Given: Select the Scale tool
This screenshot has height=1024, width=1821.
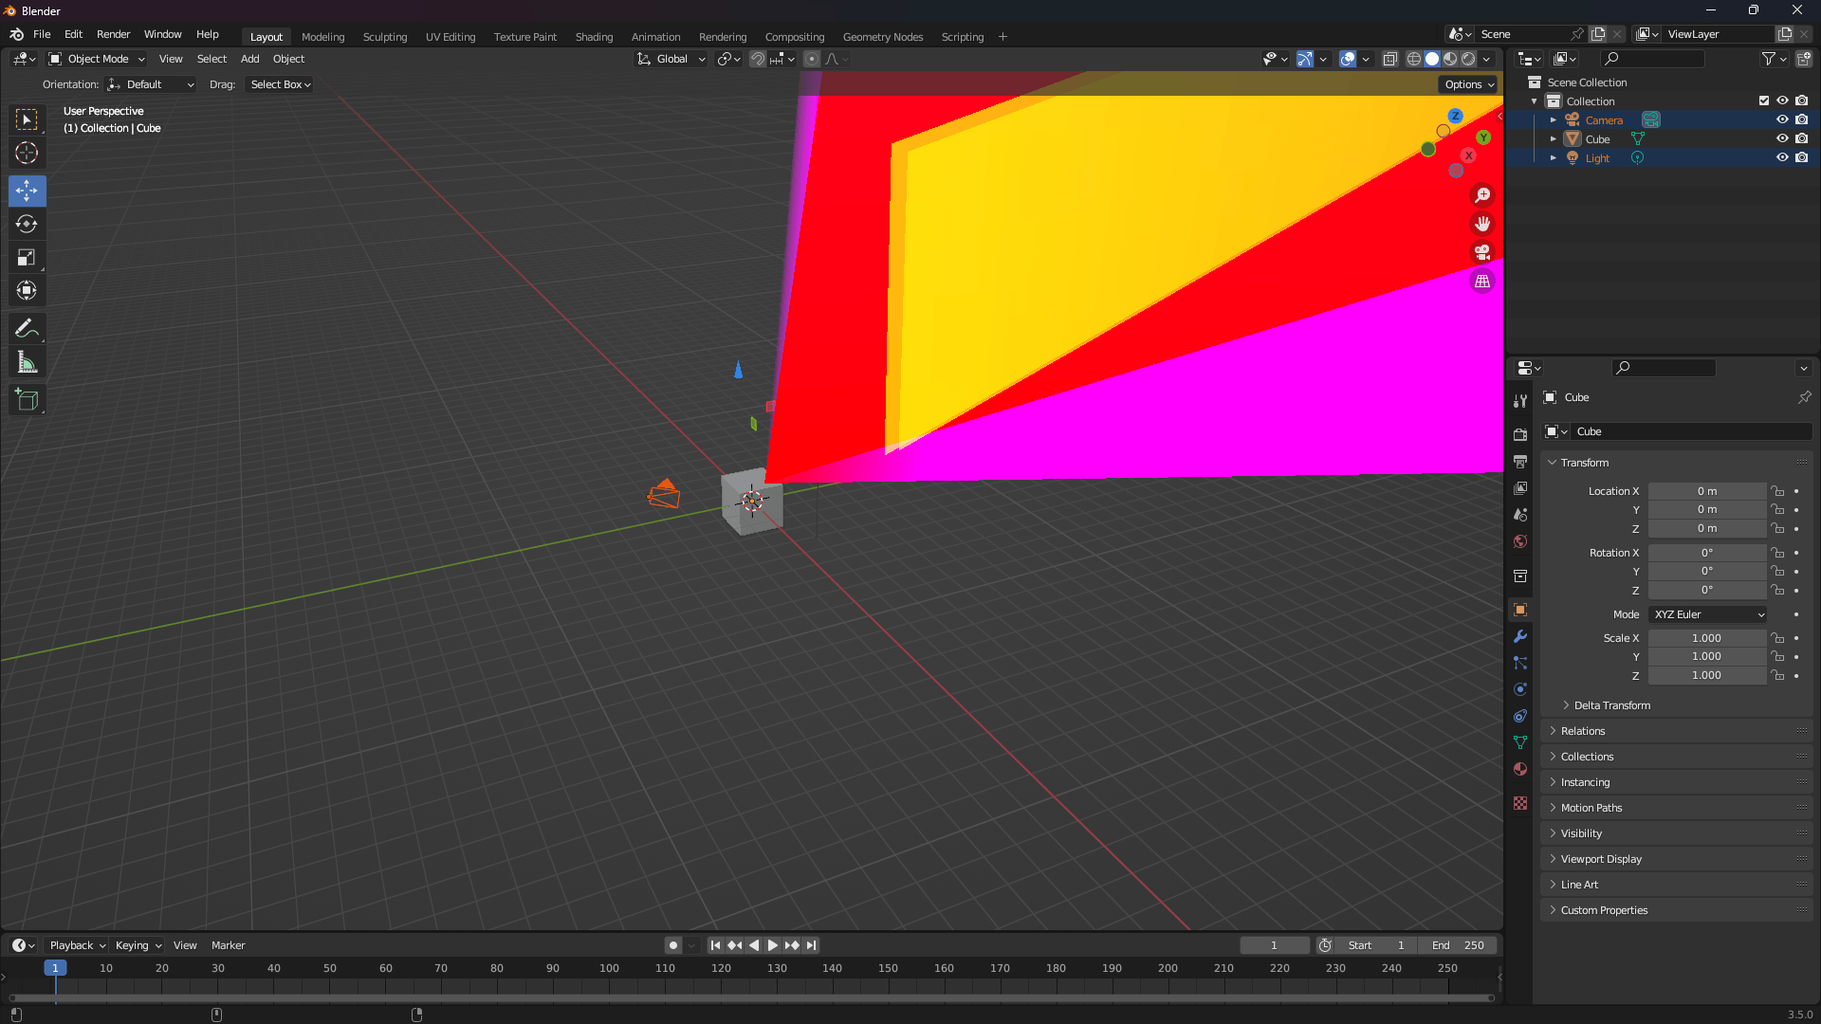Looking at the screenshot, I should tap(27, 257).
